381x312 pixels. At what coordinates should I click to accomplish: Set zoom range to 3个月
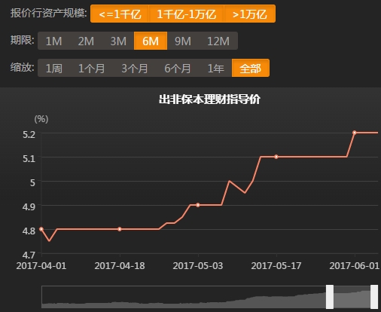click(135, 68)
